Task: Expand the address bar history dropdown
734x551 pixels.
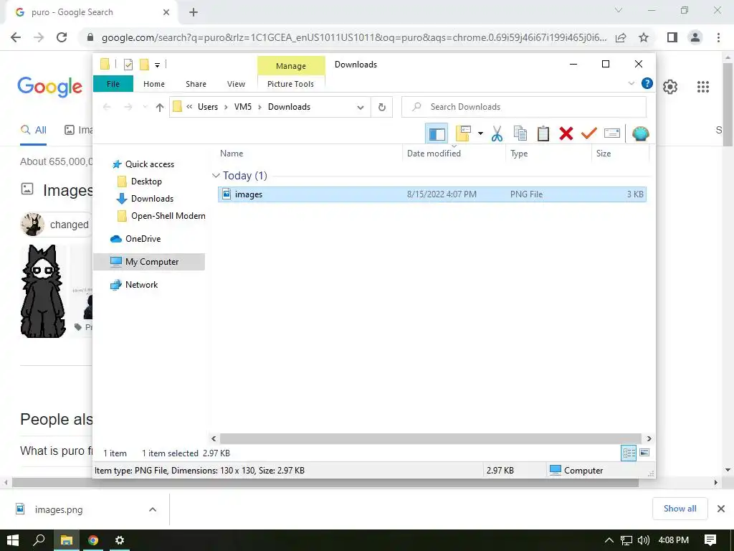Action: click(x=361, y=108)
